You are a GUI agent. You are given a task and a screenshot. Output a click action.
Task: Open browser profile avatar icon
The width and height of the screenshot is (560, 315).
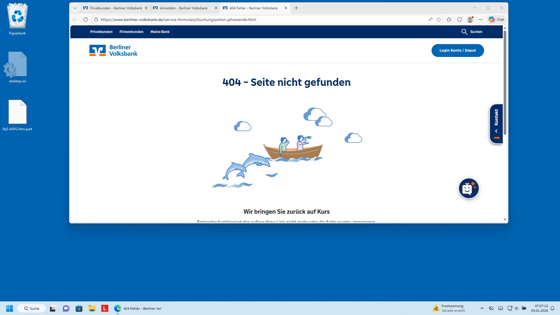(470, 20)
